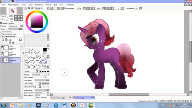Click the navigator canvas preview thumbnail

(x=11, y=11)
